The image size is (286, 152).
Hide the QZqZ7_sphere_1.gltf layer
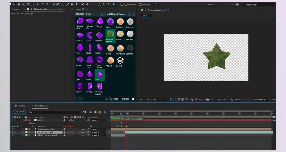[x=13, y=135]
